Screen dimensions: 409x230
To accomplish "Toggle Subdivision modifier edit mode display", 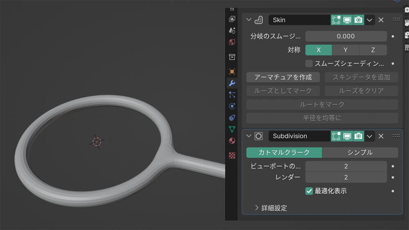I will click(x=336, y=136).
